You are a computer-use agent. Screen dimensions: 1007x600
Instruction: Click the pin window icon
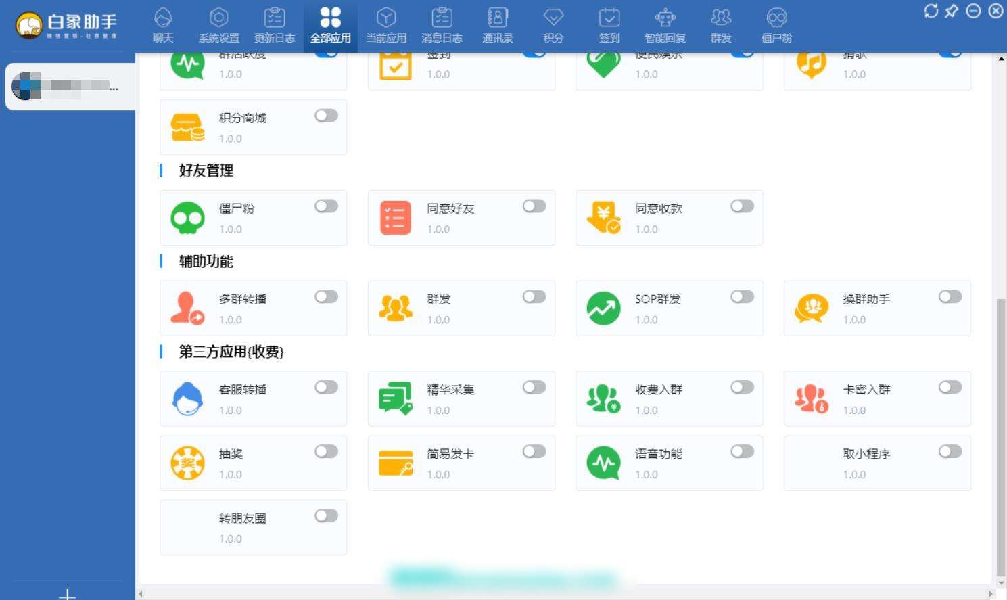pyautogui.click(x=952, y=11)
